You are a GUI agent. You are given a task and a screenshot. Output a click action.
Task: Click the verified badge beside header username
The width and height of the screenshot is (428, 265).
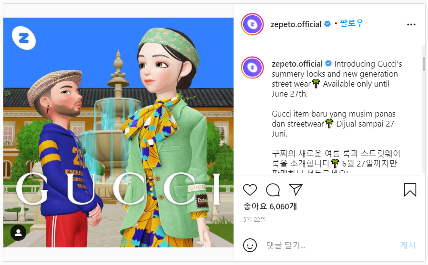click(327, 24)
